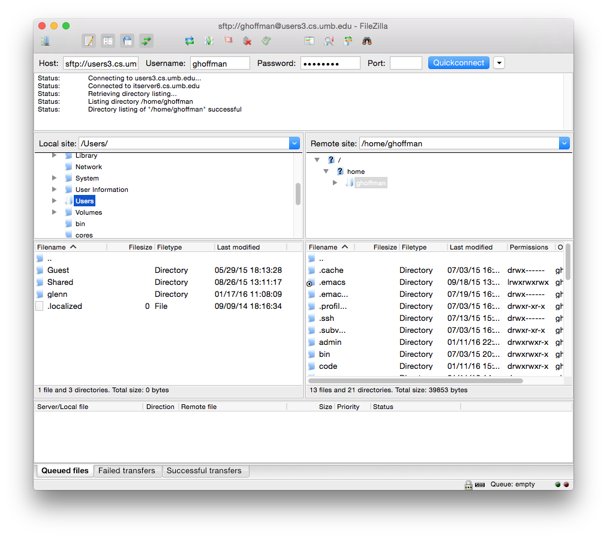Toggle the transfer queue display

[146, 41]
